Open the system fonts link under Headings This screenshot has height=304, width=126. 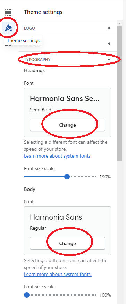click(x=58, y=156)
